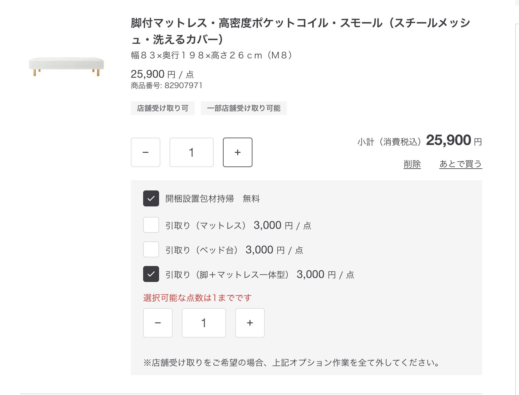Click the 小計 subtotal amount 25,900 円

[x=453, y=141]
